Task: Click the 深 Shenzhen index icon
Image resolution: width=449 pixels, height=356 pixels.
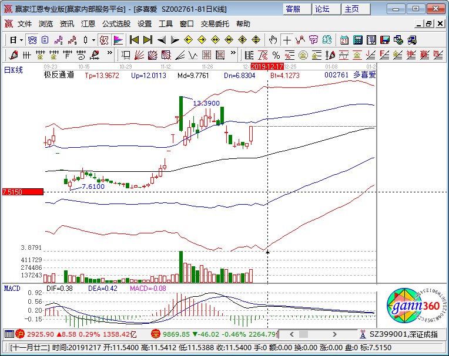Action: point(156,334)
